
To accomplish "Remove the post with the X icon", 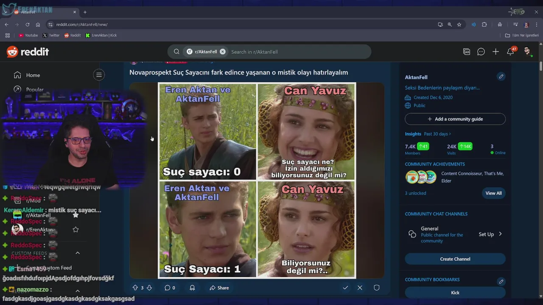I will (360, 288).
